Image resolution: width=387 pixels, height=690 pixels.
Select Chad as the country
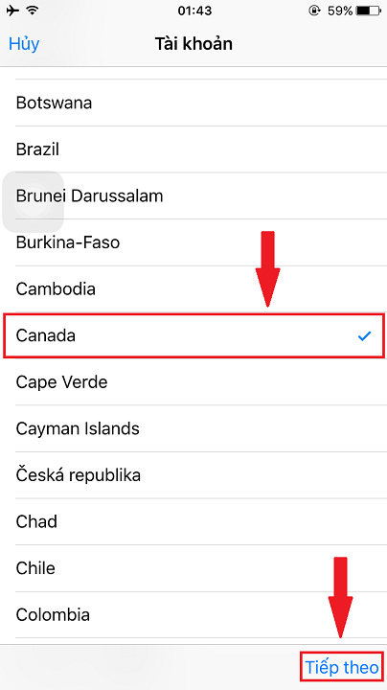(193, 522)
